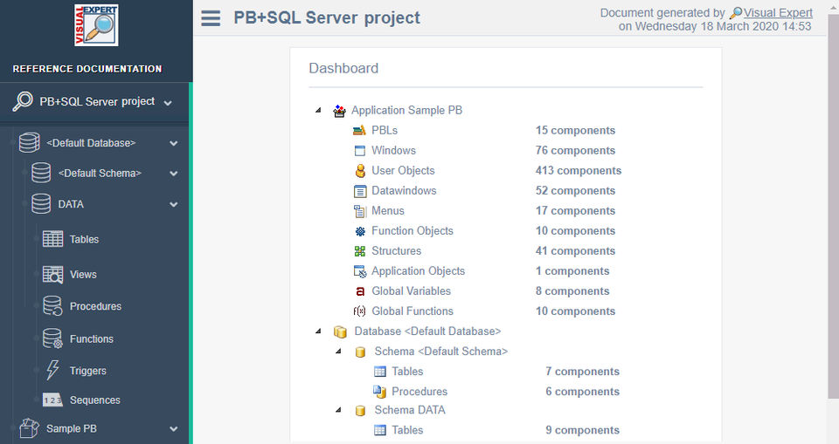
Task: Click the Tables icon in sidebar
Action: point(53,239)
